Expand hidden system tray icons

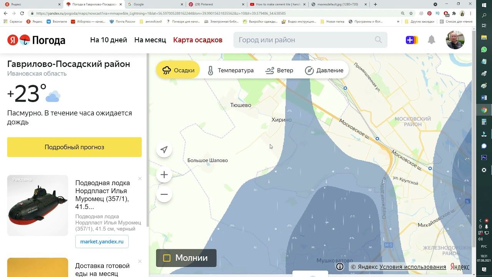click(x=480, y=220)
